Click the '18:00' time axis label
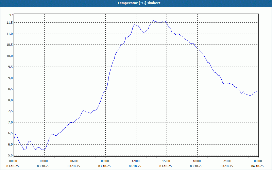This screenshot has height=170, width=272. 198,161
